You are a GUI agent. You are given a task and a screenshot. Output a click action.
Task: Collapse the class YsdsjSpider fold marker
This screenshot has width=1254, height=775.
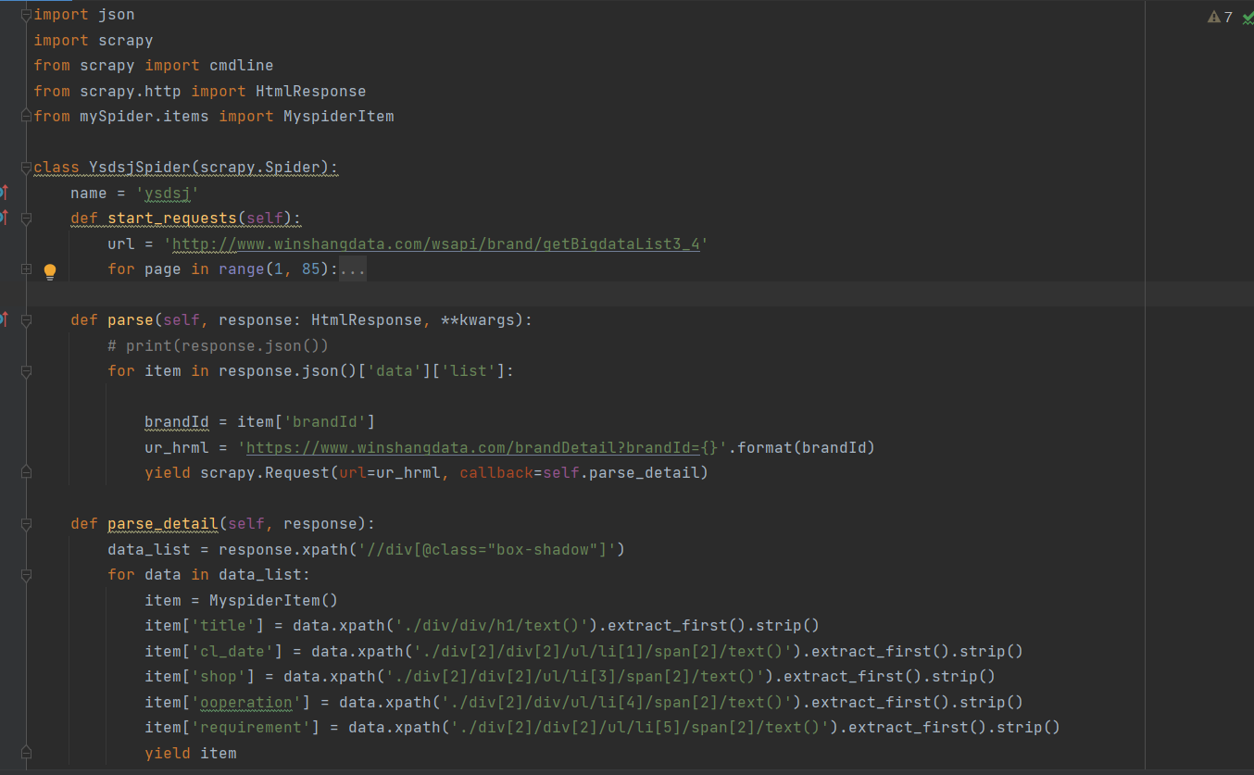pos(26,168)
